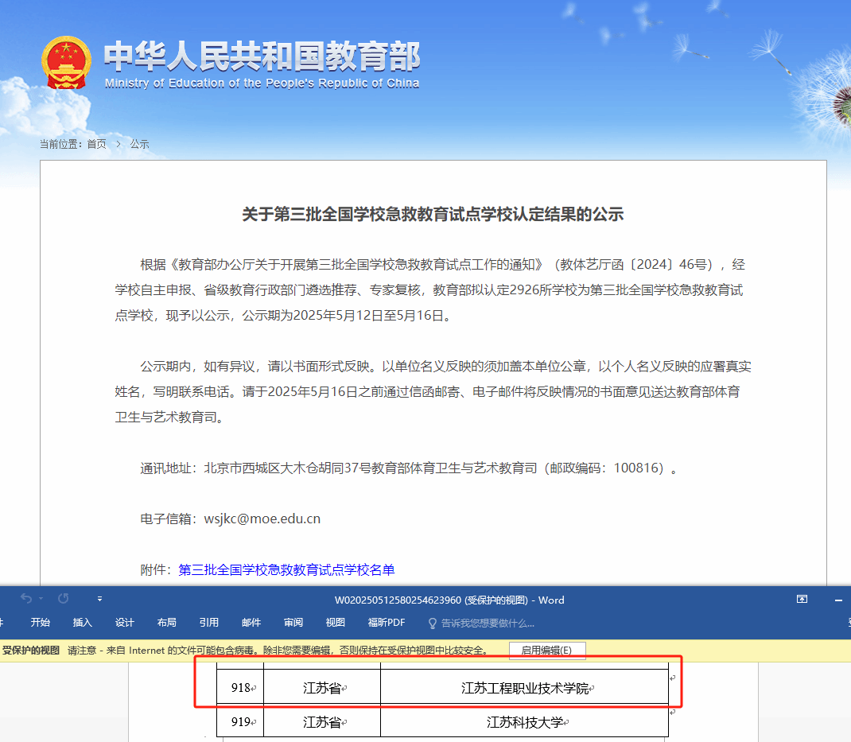Open the 第三批全国学校急救教育试点学校名单 attachment link

(286, 569)
